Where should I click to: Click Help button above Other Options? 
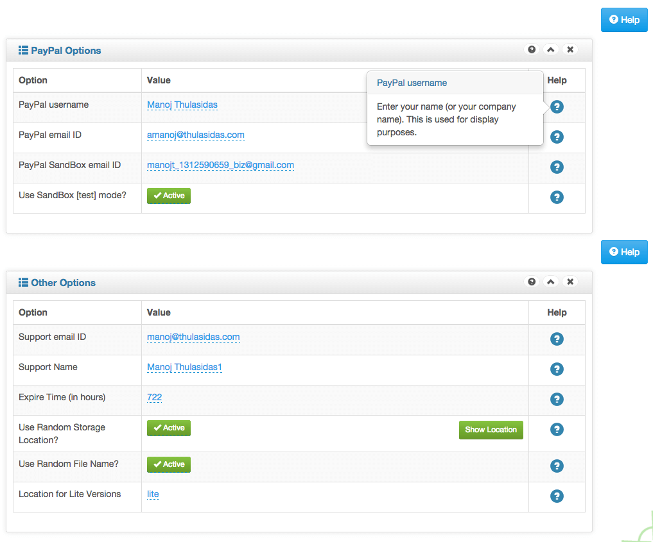[x=624, y=251]
